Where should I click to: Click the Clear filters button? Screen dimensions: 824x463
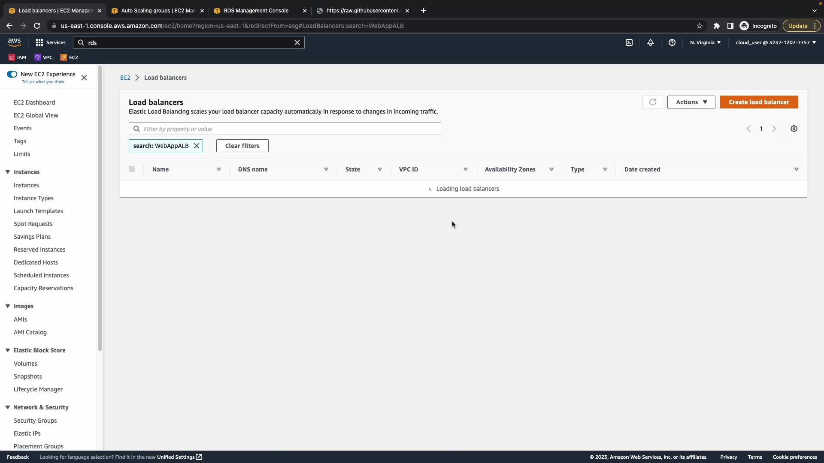pyautogui.click(x=242, y=146)
